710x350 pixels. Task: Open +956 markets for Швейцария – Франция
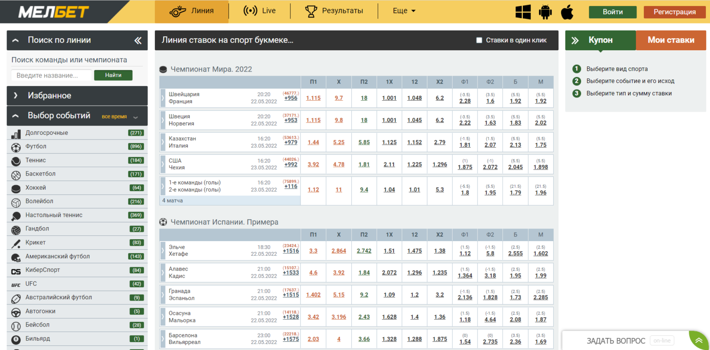[x=291, y=98]
